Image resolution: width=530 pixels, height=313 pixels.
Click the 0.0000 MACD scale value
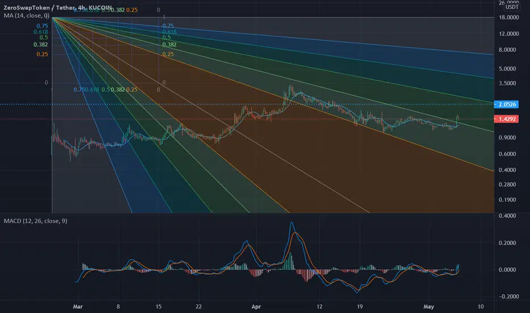[x=507, y=270]
